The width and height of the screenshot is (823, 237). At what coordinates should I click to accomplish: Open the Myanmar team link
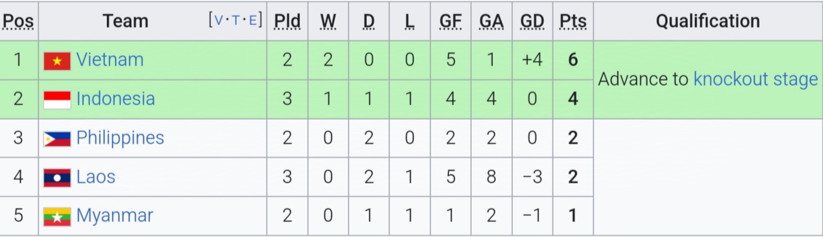pyautogui.click(x=115, y=216)
